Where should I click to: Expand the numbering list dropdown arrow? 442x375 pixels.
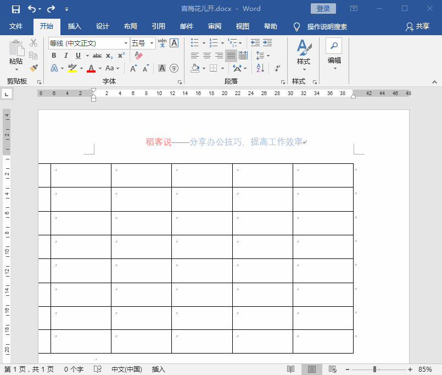222,43
